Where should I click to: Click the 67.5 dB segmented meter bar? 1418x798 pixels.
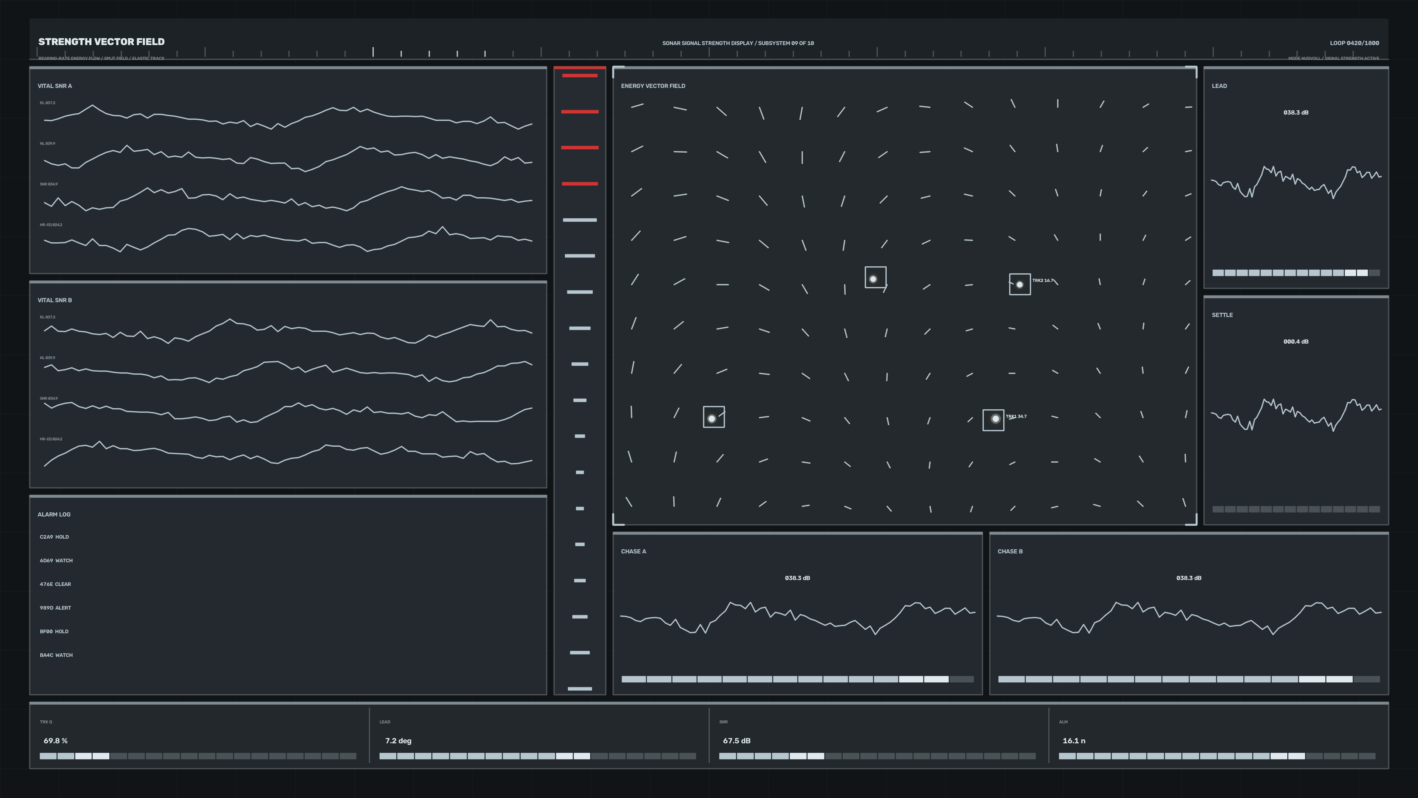coord(877,756)
